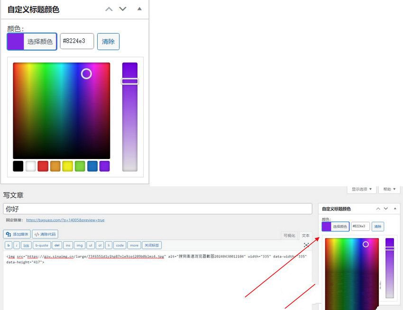The image size is (403, 310).
Task: Move the large panel up with the up chevron
Action: (x=109, y=9)
